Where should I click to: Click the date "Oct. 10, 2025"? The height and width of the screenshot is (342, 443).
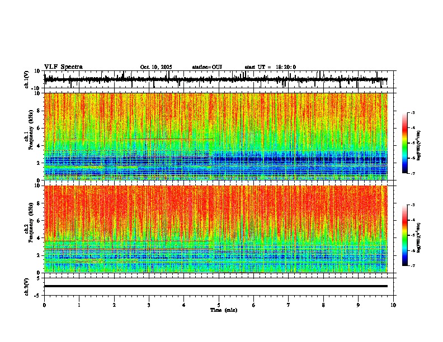coord(156,67)
